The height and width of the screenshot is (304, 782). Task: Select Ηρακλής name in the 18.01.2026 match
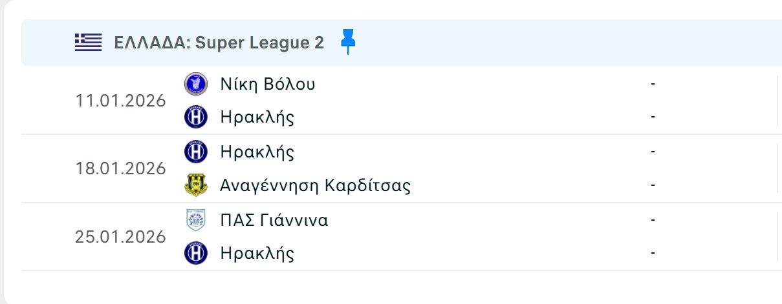click(257, 152)
